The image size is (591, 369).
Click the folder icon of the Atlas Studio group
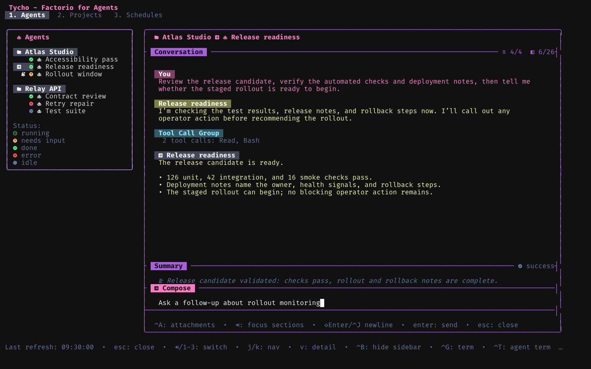pyautogui.click(x=19, y=52)
